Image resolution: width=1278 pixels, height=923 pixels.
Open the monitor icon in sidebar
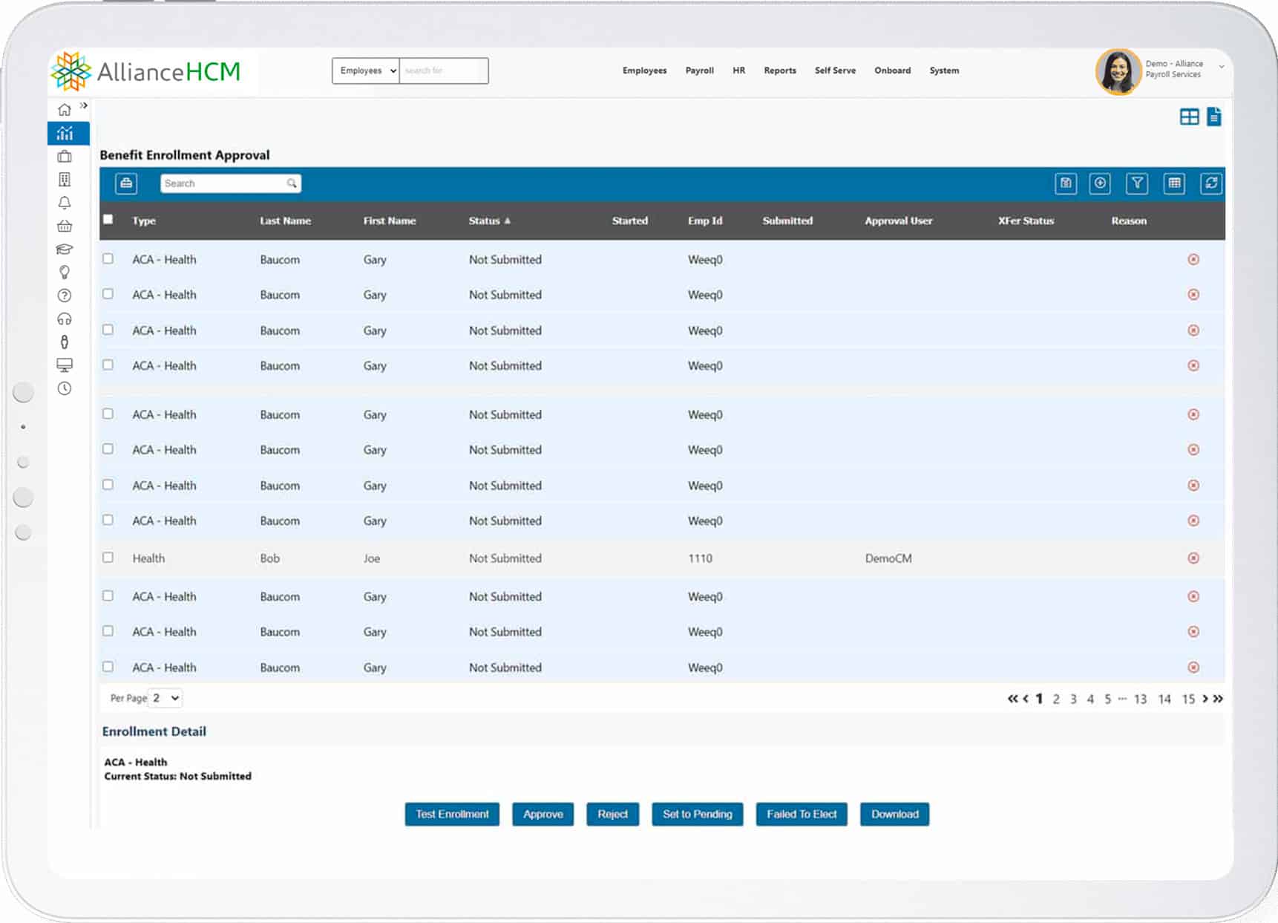(65, 365)
